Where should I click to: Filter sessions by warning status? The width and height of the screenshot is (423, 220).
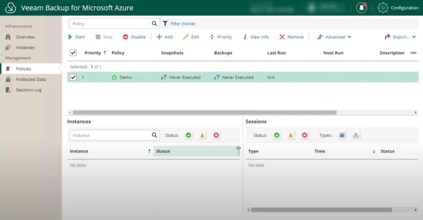pyautogui.click(x=291, y=135)
